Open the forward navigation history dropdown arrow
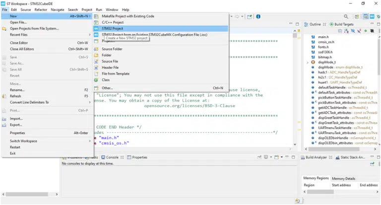Image resolution: width=381 pixels, height=205 pixels. click(242, 16)
